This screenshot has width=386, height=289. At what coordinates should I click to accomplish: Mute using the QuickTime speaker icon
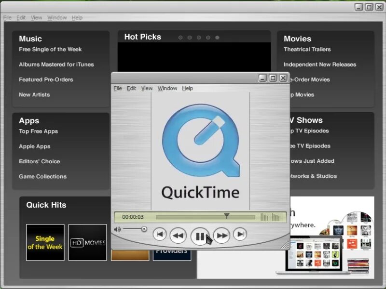click(x=117, y=230)
